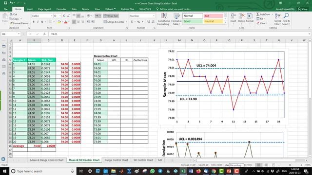Collapse the ribbon with the chevron
The image size is (312, 175).
[x=309, y=28]
